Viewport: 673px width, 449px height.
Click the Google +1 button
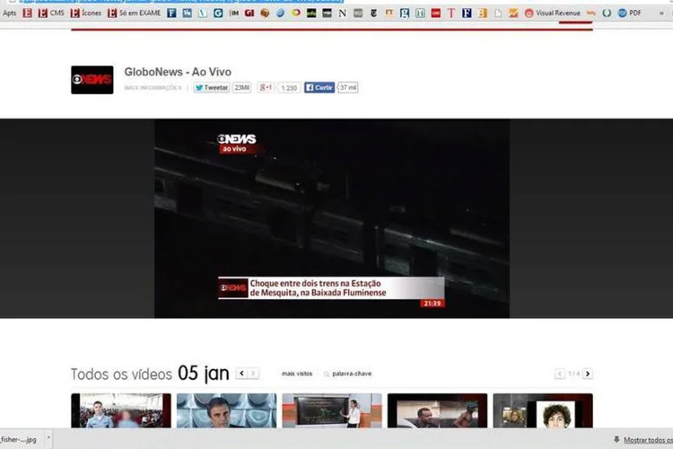point(266,88)
